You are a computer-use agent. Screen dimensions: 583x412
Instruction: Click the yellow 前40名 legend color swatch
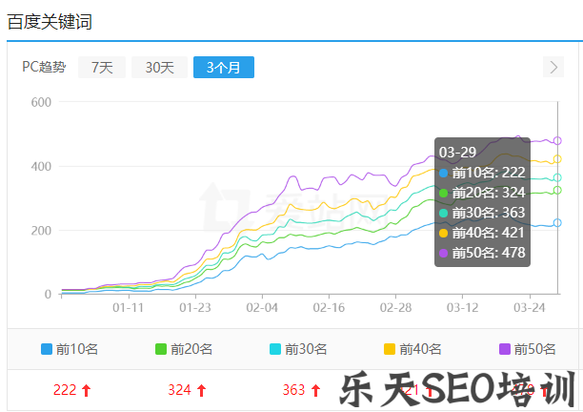click(x=390, y=349)
